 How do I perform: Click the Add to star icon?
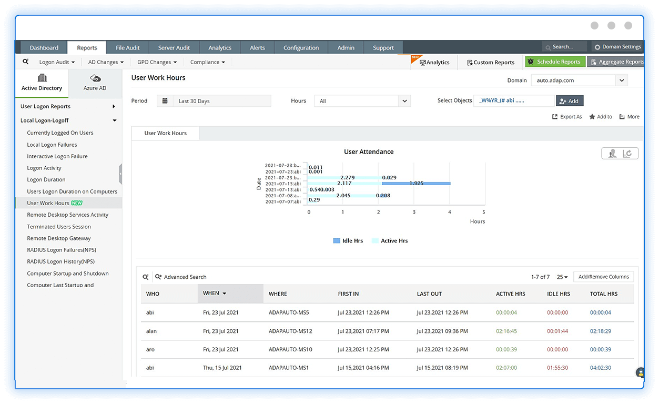592,117
